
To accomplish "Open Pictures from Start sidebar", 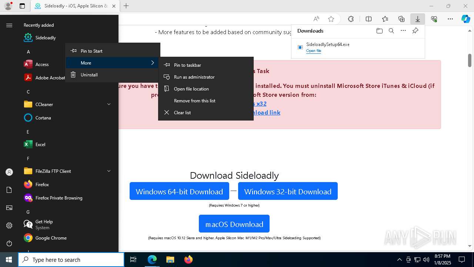I will pyautogui.click(x=9, y=208).
